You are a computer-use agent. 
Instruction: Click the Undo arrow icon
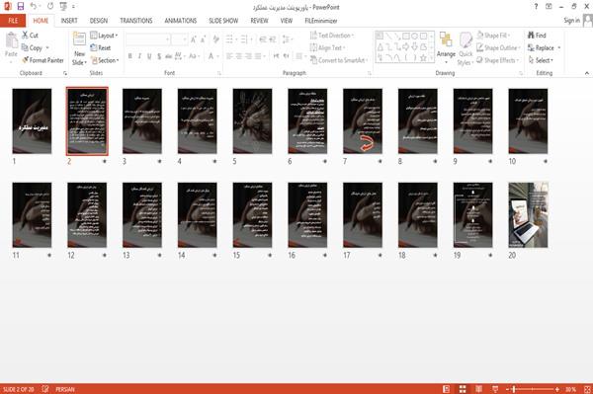click(x=34, y=6)
